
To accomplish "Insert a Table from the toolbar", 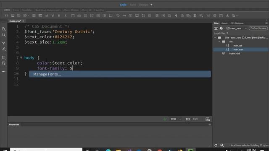I will pyautogui.click(x=34, y=16).
